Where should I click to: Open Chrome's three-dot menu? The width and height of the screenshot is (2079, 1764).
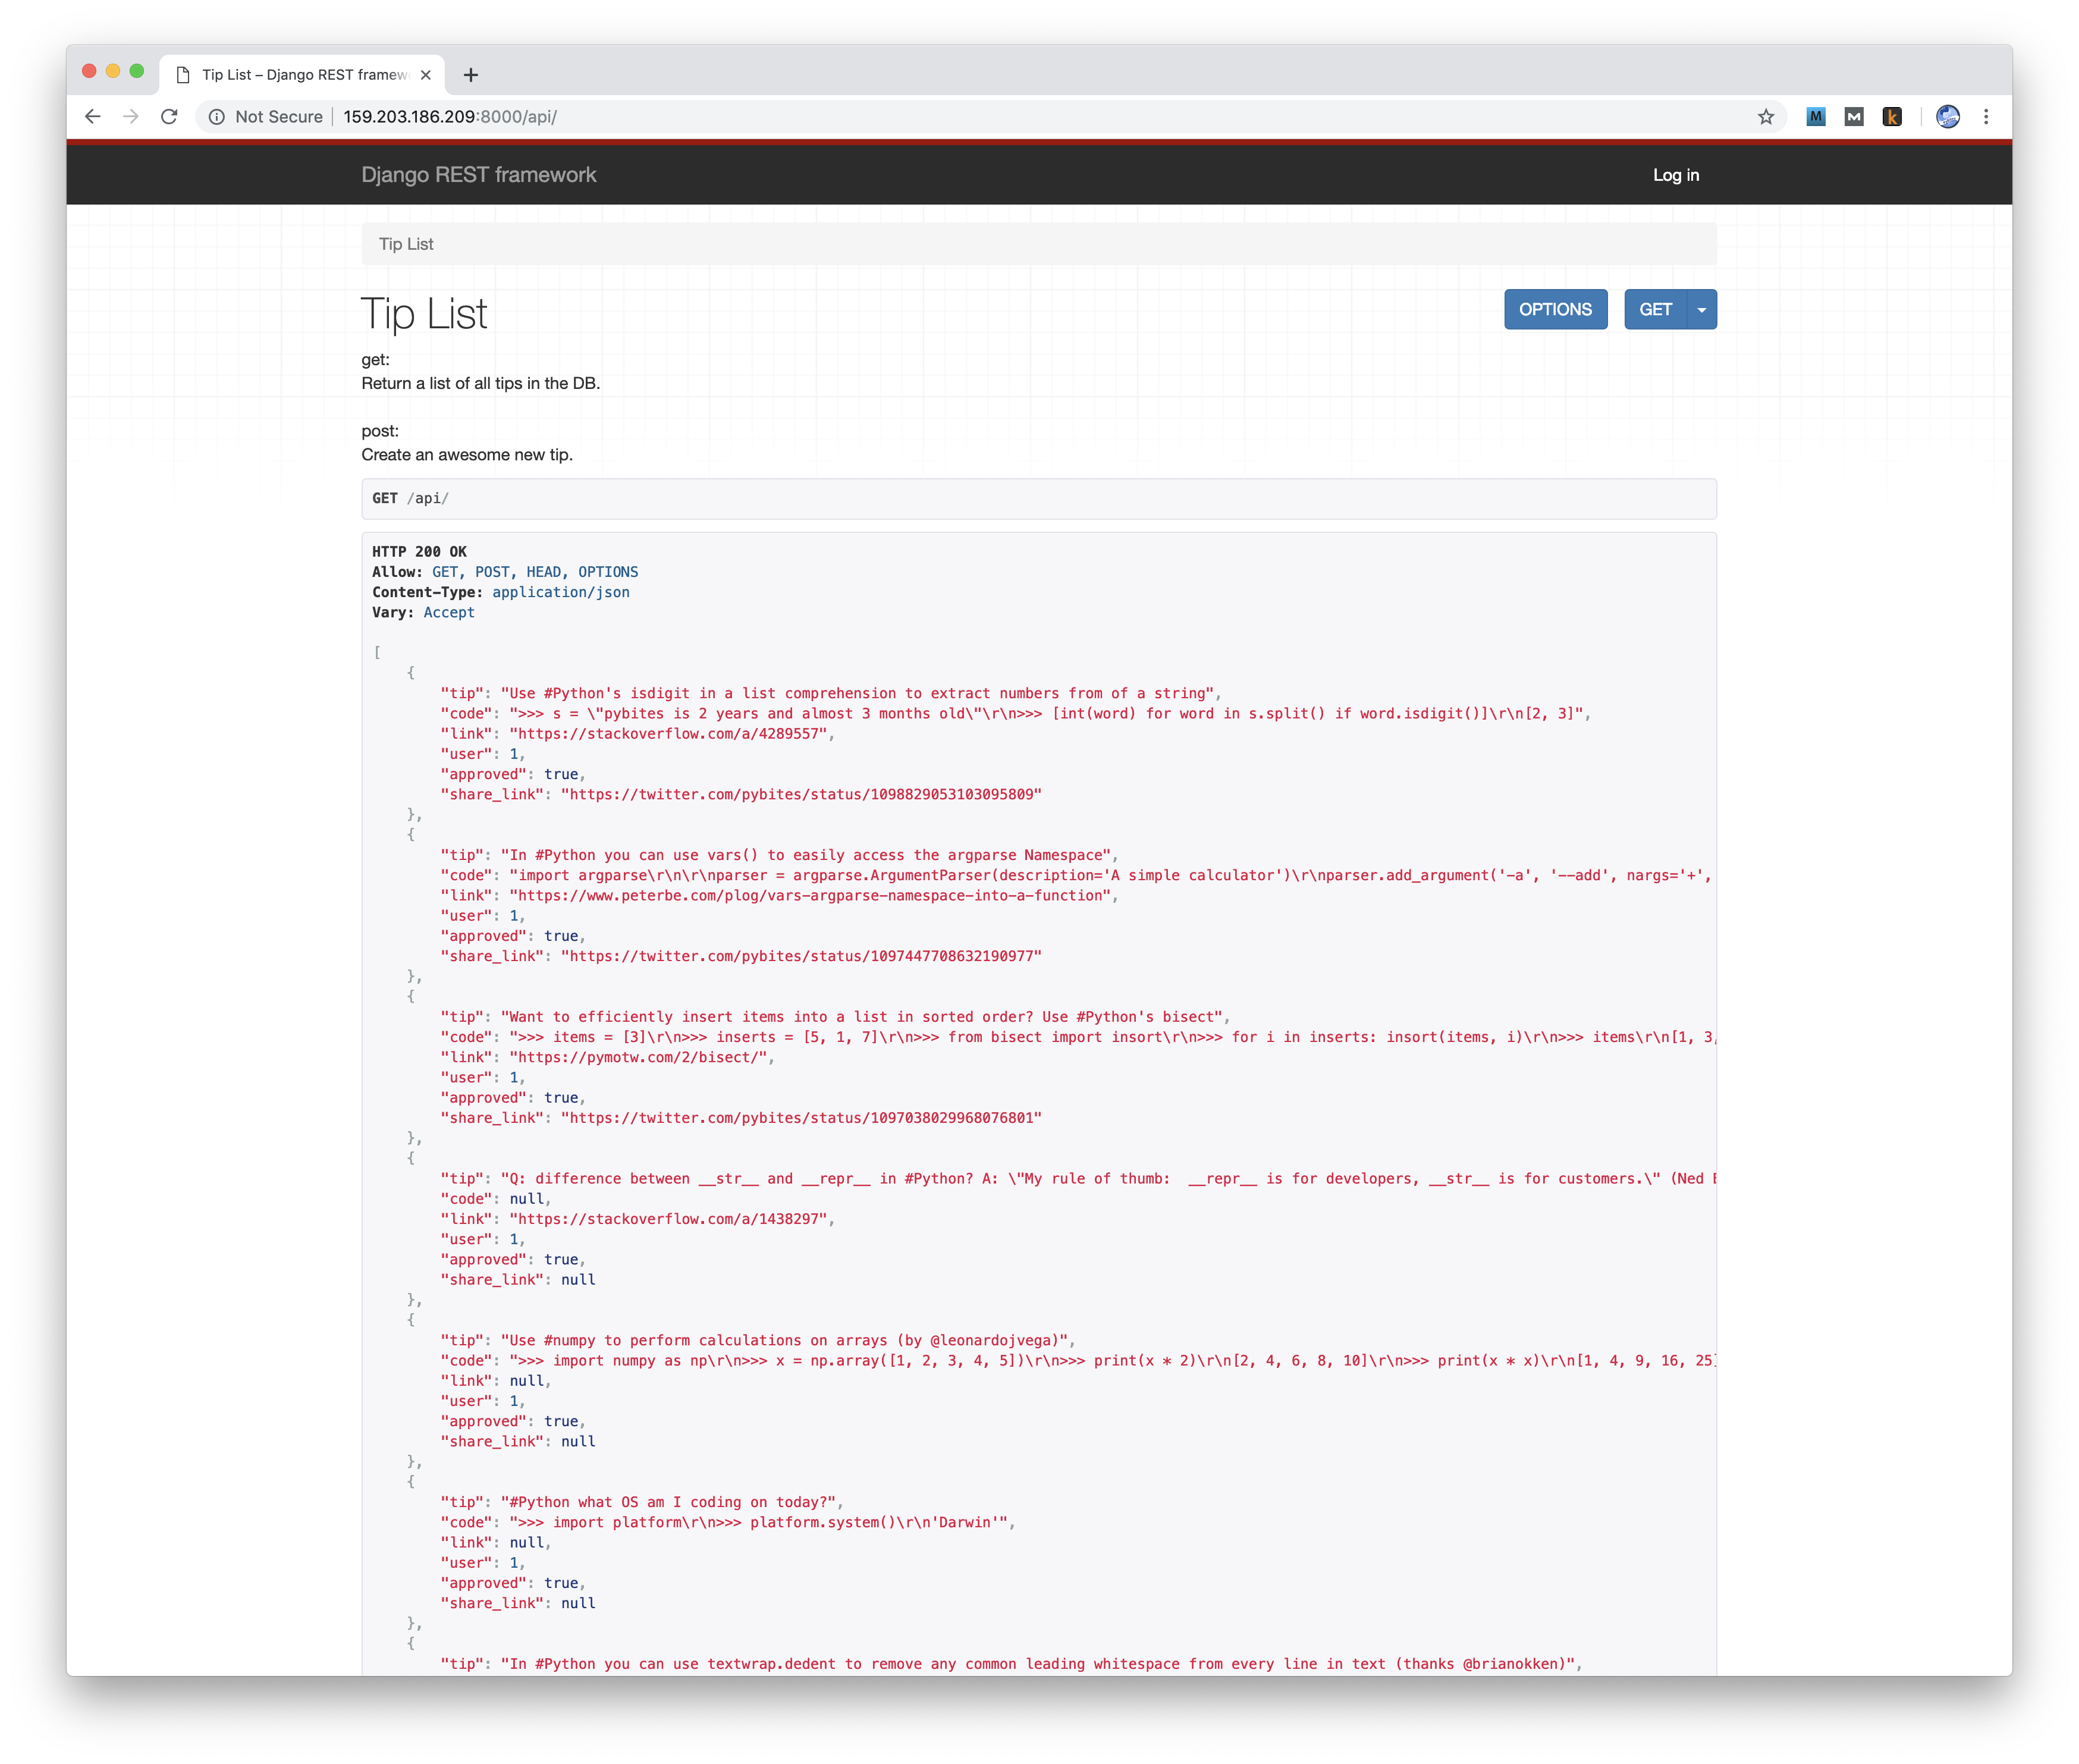point(1986,116)
